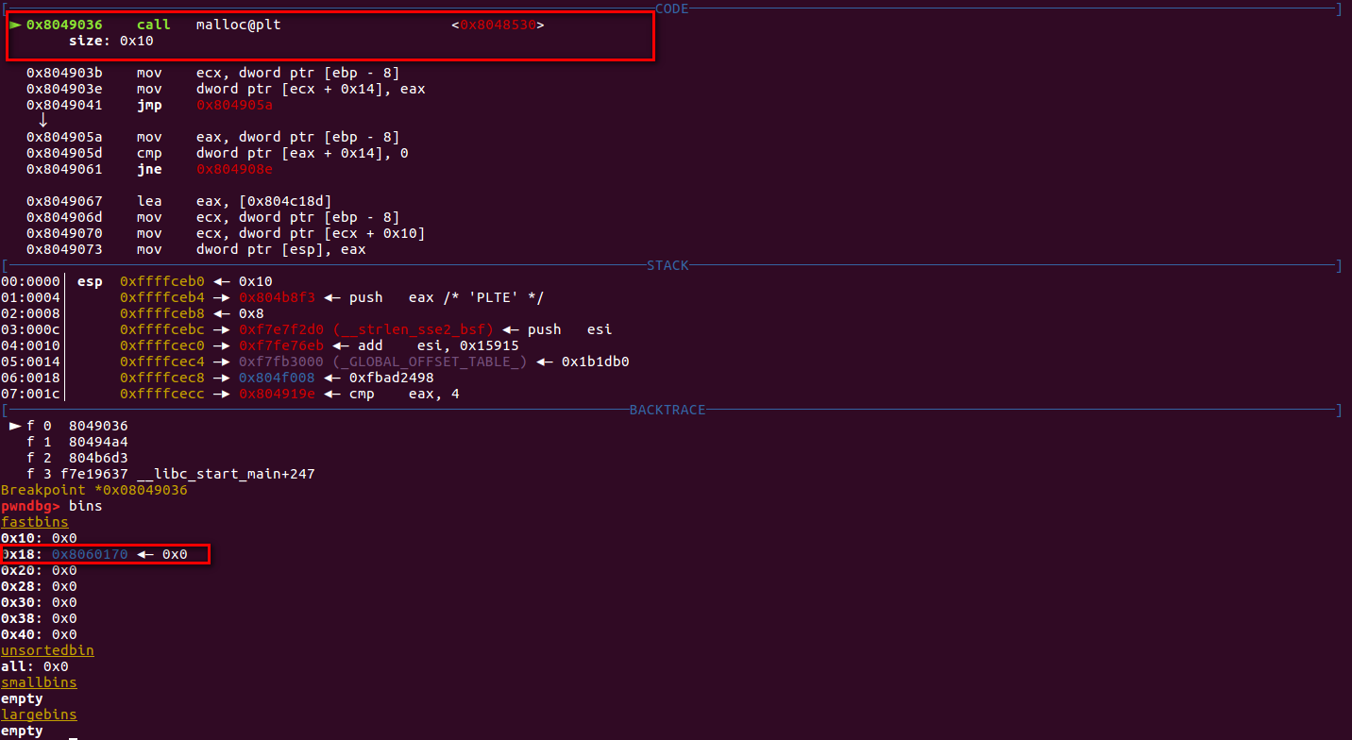Click backtrace frame 1 address 80494a4
The height and width of the screenshot is (740, 1352).
coord(98,442)
